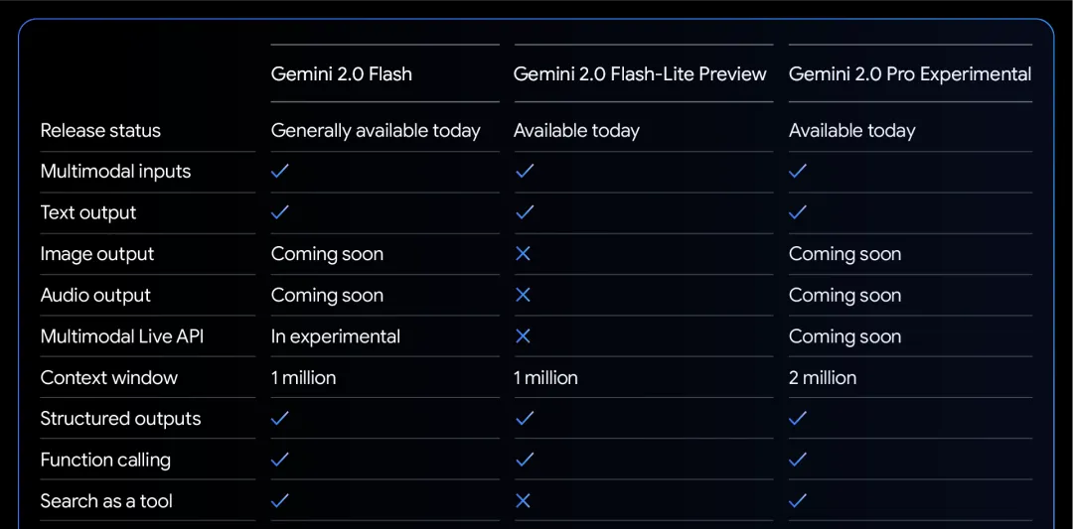This screenshot has width=1073, height=529.
Task: Click '2 million' context window value
Action: click(823, 377)
